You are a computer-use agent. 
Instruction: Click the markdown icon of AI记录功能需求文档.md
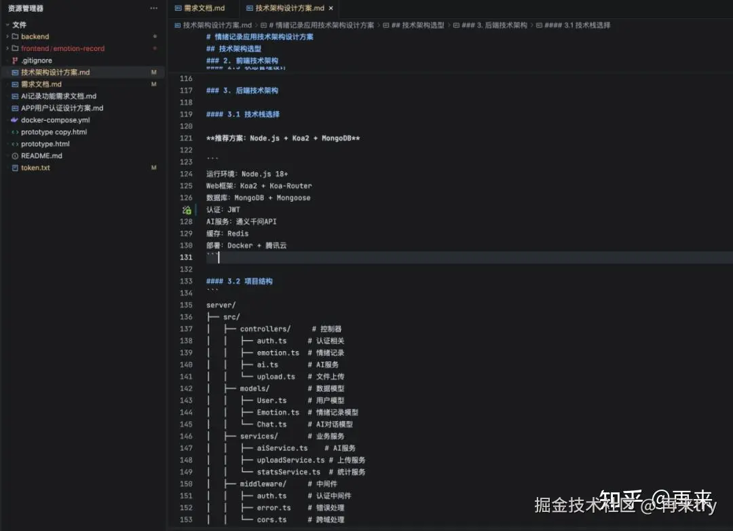[15, 96]
